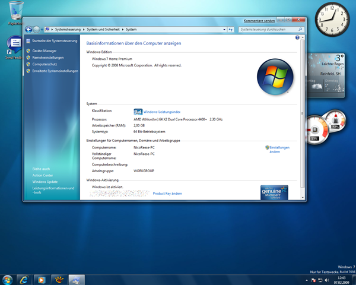Screen dimensions: 356x285
Task: Select the System breadcrumb item
Action: [131, 30]
